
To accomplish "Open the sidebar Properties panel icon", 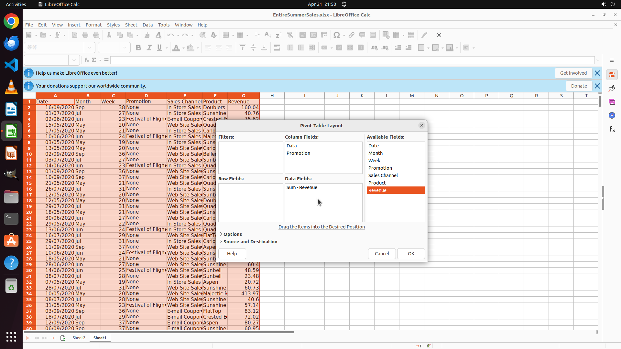I will tap(612, 75).
